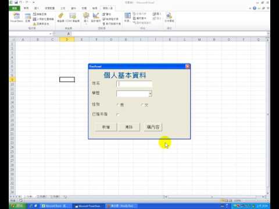Image resolution: width=279 pixels, height=209 pixels.
Task: Click the vertical scrollbar up arrow
Action: click(x=267, y=39)
